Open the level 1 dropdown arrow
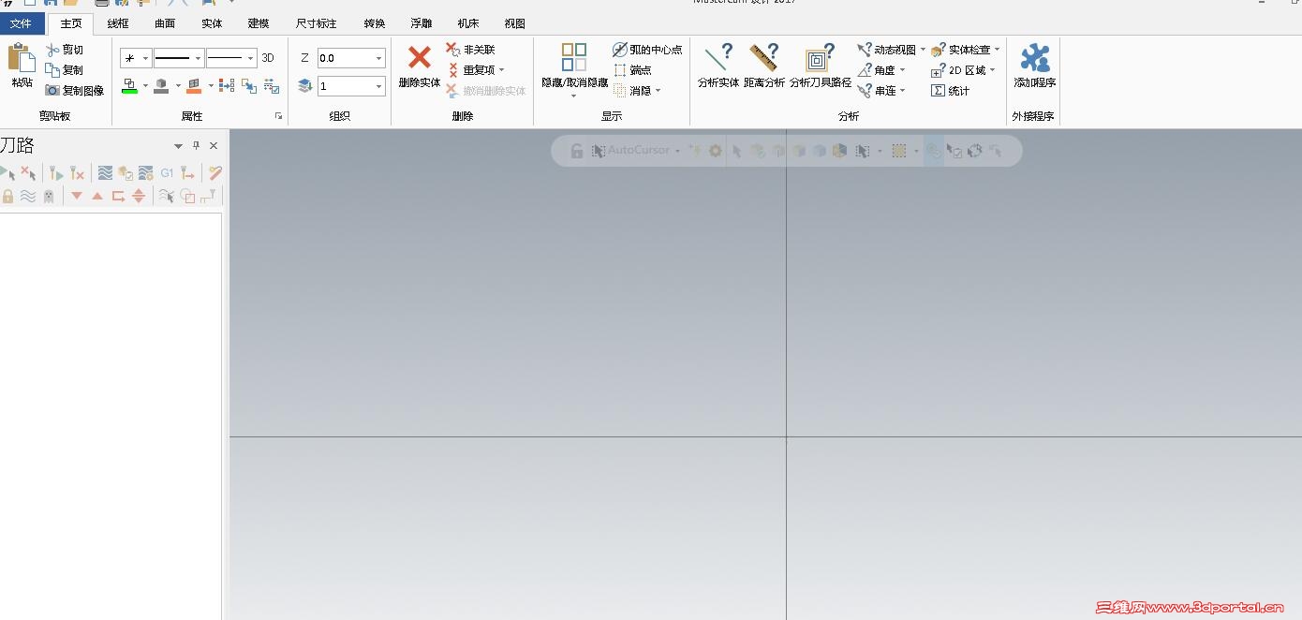 click(378, 86)
